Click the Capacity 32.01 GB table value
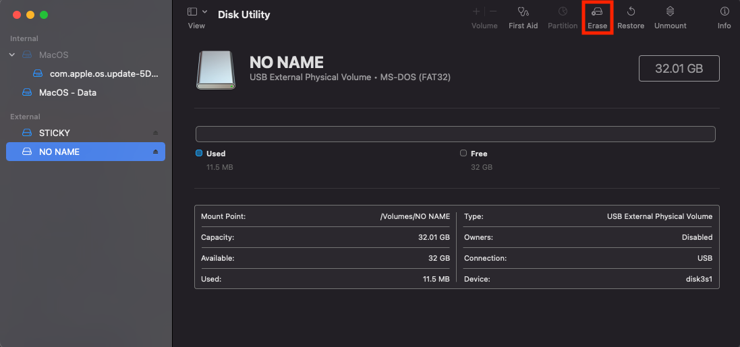The height and width of the screenshot is (347, 740). pyautogui.click(x=434, y=237)
